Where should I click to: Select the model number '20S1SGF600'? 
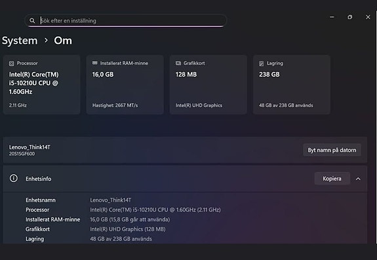click(22, 154)
